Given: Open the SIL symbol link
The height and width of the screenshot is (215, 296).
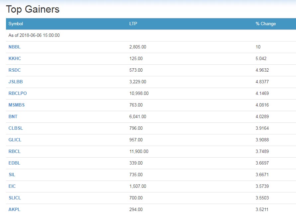Looking at the screenshot, I should (x=12, y=175).
